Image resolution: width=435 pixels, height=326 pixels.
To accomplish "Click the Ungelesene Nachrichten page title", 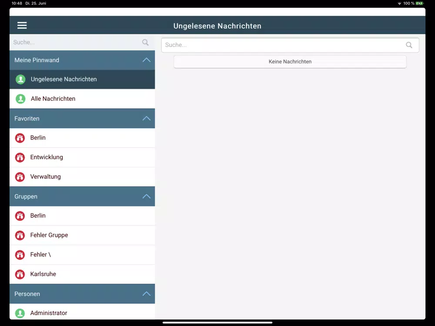I will coord(217,26).
